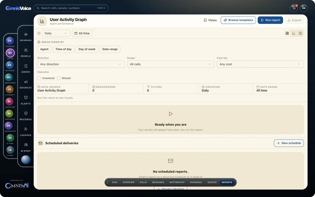Focus the search calls, people, numbers field

71,8
